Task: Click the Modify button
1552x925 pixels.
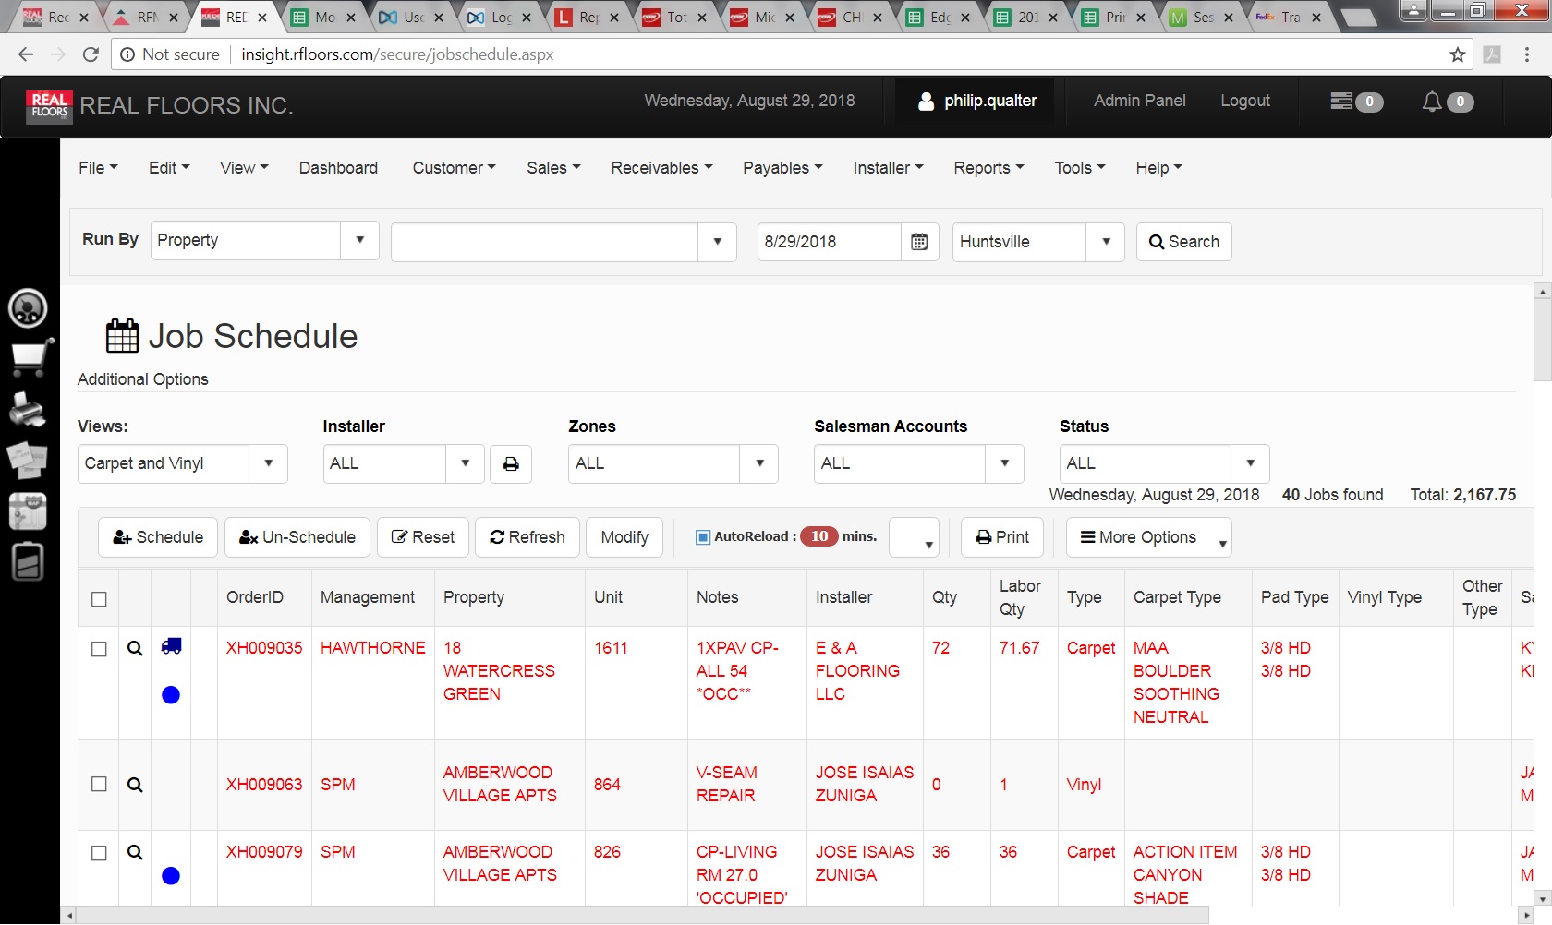Action: coord(624,537)
